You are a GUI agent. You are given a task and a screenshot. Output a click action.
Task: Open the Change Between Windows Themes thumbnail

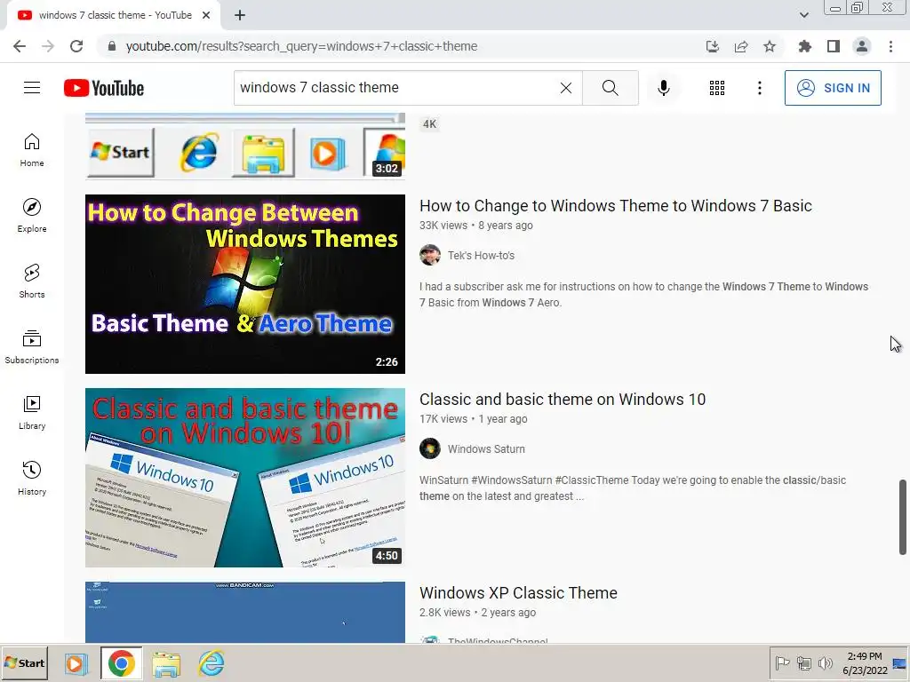point(245,284)
